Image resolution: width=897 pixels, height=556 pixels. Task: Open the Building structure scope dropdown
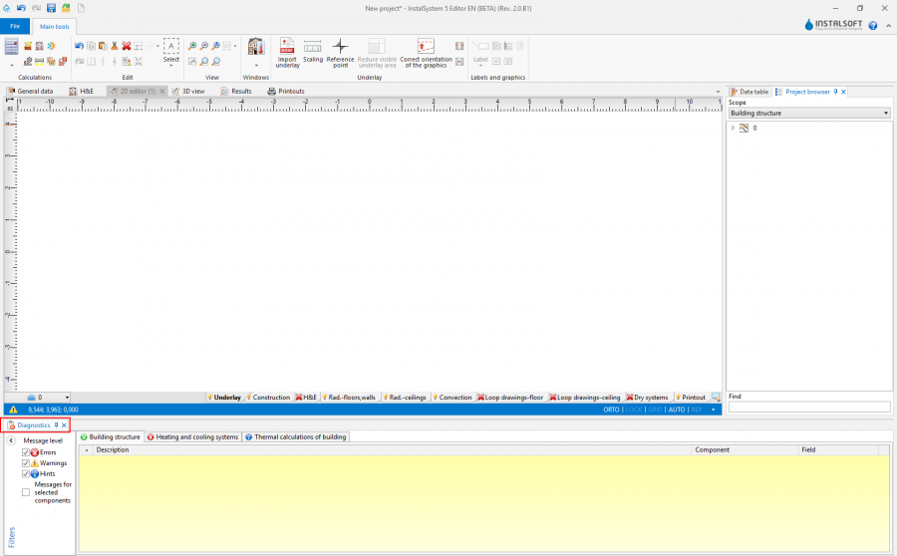coord(808,114)
